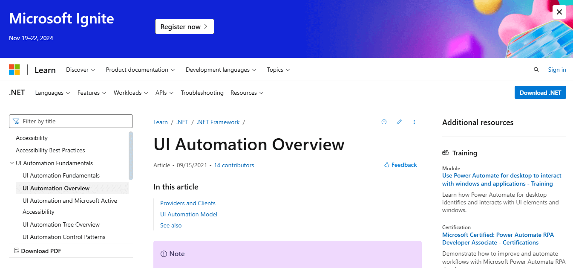Expand the Workloads dropdown
Viewport: 573px width, 268px height.
(x=130, y=92)
